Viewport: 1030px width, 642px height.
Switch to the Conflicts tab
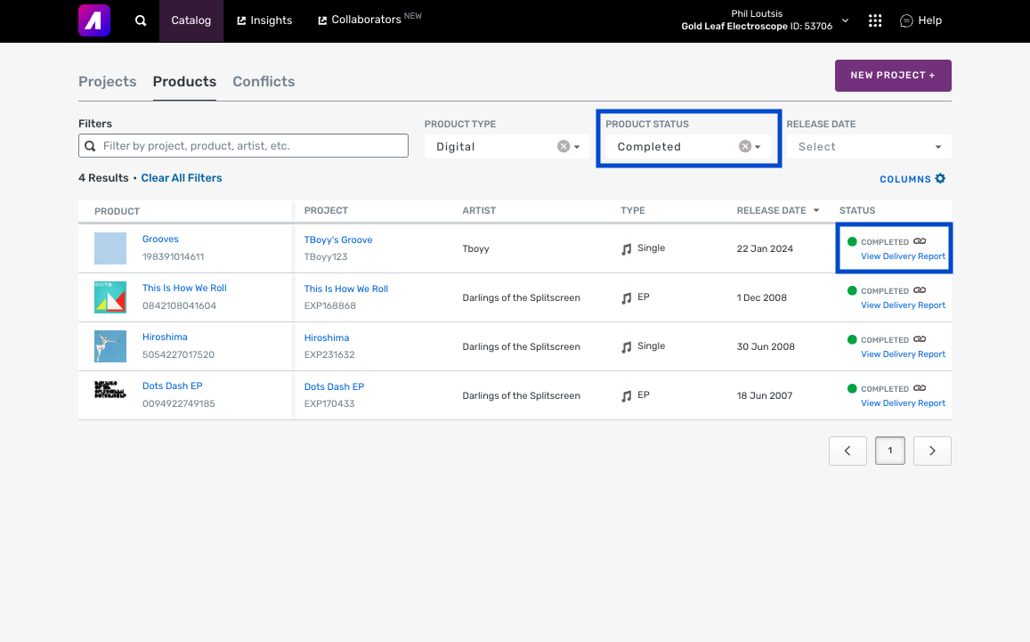[264, 81]
